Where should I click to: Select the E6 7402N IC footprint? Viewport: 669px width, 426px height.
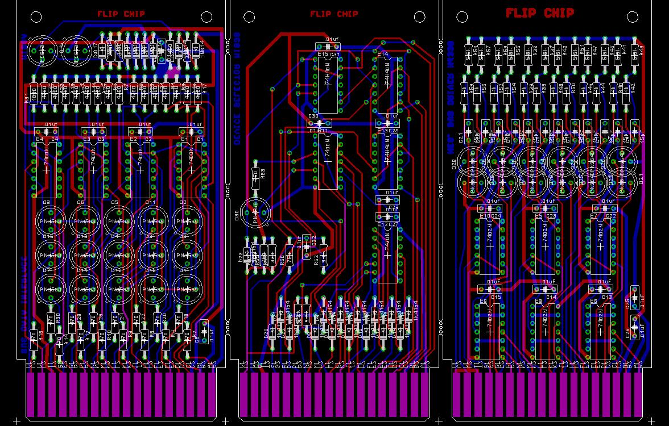pos(601,332)
